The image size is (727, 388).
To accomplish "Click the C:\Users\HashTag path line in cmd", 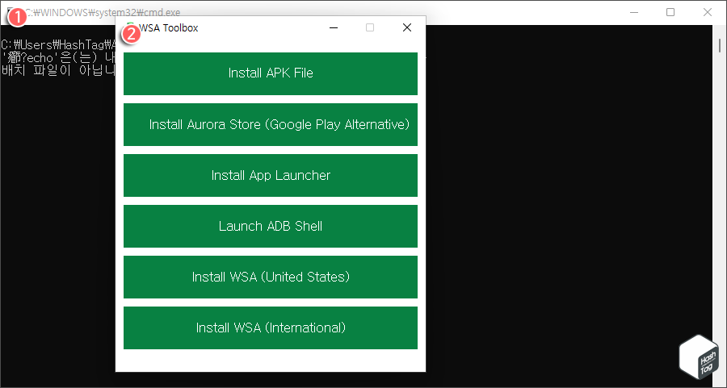I will point(58,45).
